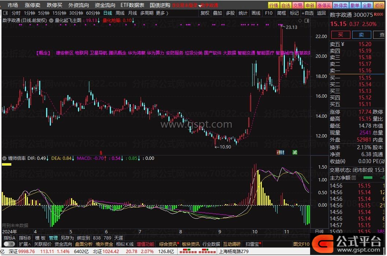
Task: Switch to the 15分钟 period
Action: (59, 13)
